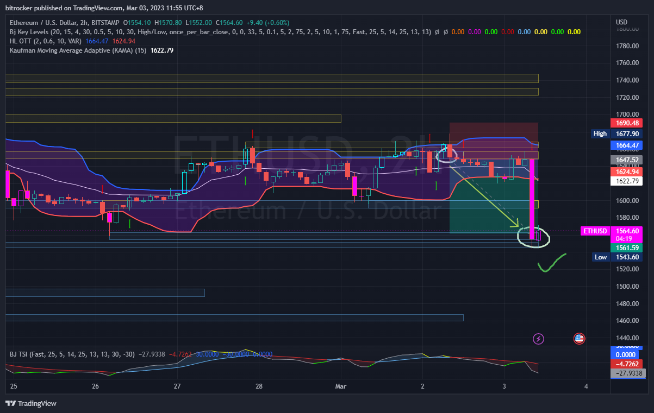
Task: Click the 1720.00 price axis tick
Action: pyautogui.click(x=627, y=98)
